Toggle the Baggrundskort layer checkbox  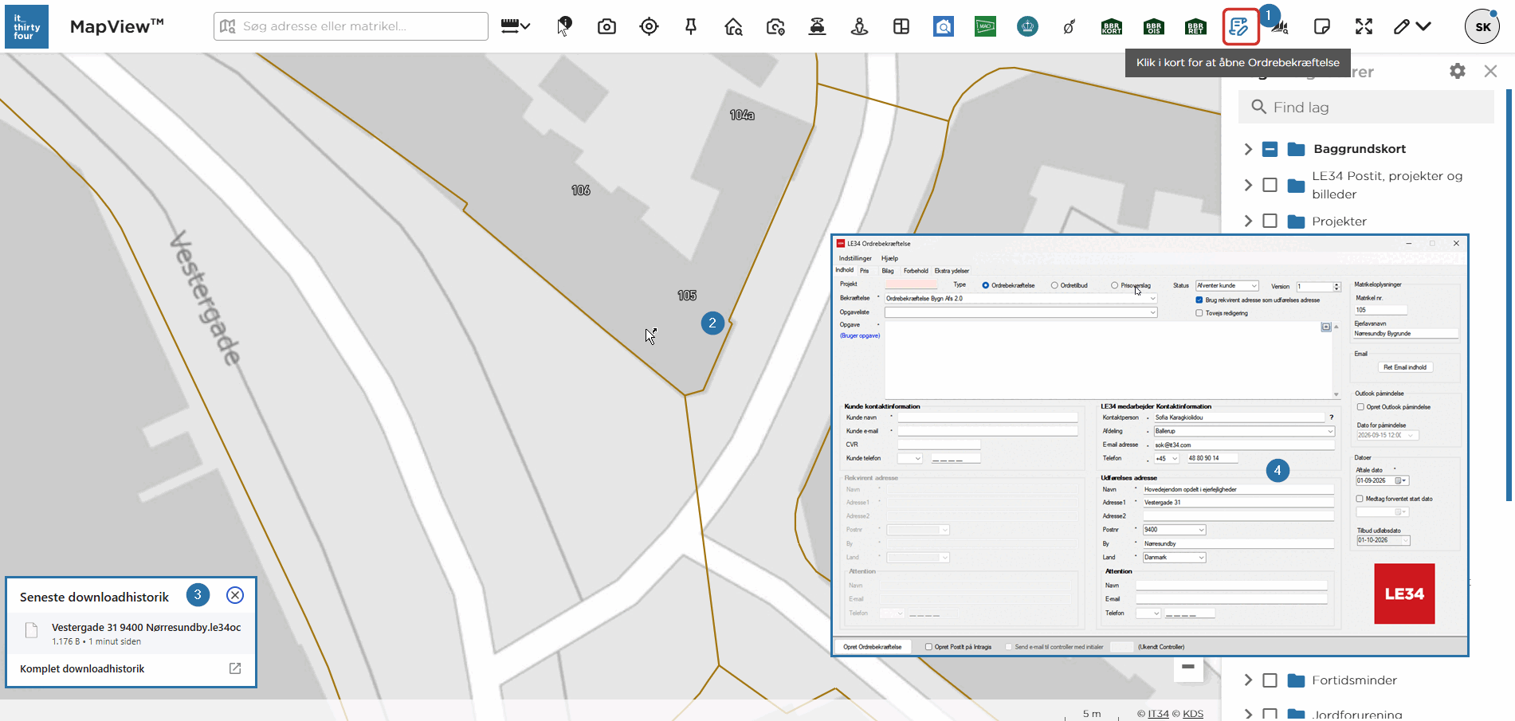(x=1270, y=149)
